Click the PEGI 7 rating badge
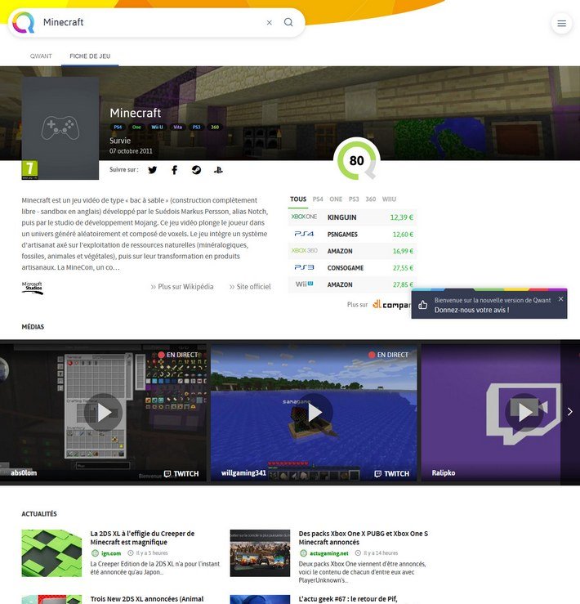 [x=29, y=170]
